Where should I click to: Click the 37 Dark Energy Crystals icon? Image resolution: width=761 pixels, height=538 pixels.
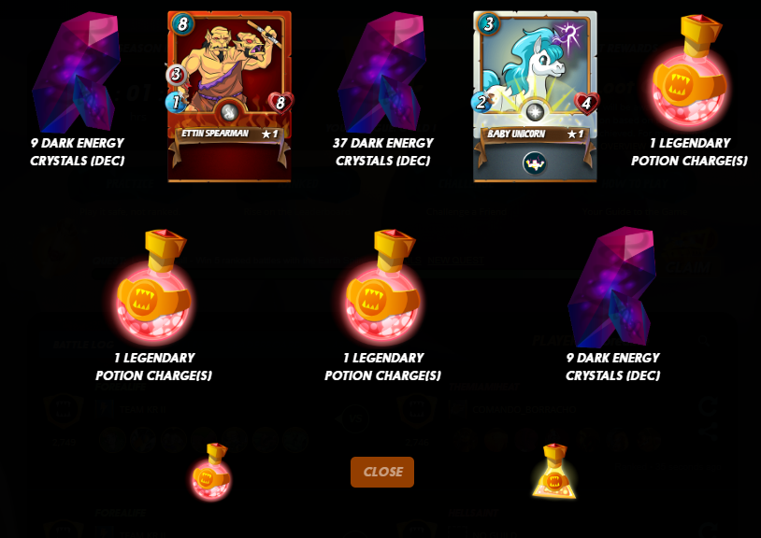(x=382, y=73)
